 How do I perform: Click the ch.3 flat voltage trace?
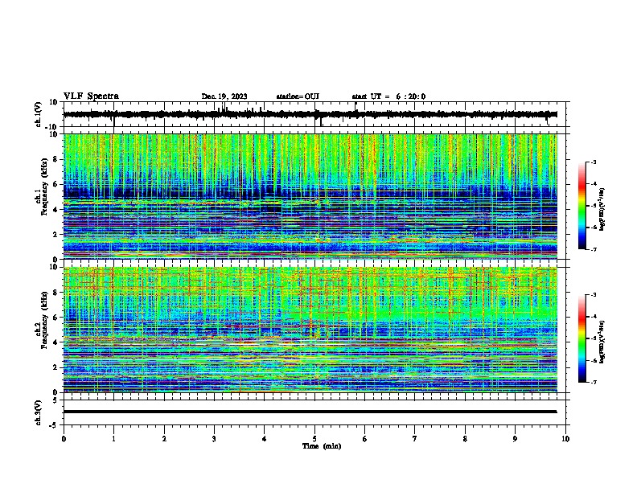pos(310,412)
